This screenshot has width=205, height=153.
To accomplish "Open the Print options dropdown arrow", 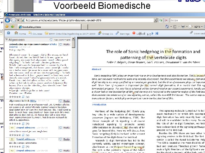I will point(187,27).
